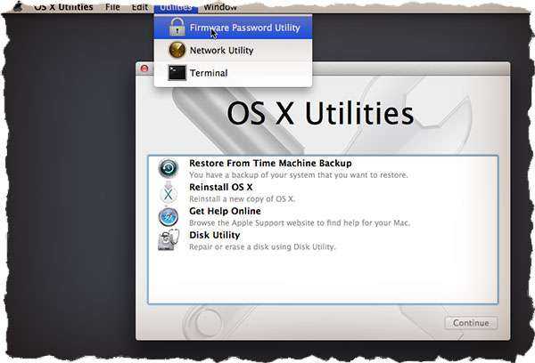The image size is (535, 363).
Task: Click "Reinstall a new copy of OS X." text
Action: 242,199
